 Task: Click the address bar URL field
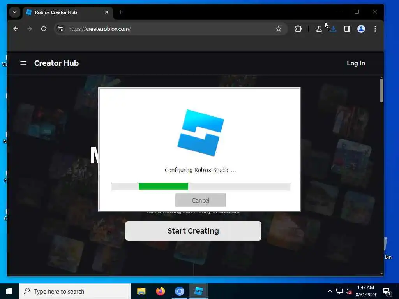pyautogui.click(x=171, y=29)
